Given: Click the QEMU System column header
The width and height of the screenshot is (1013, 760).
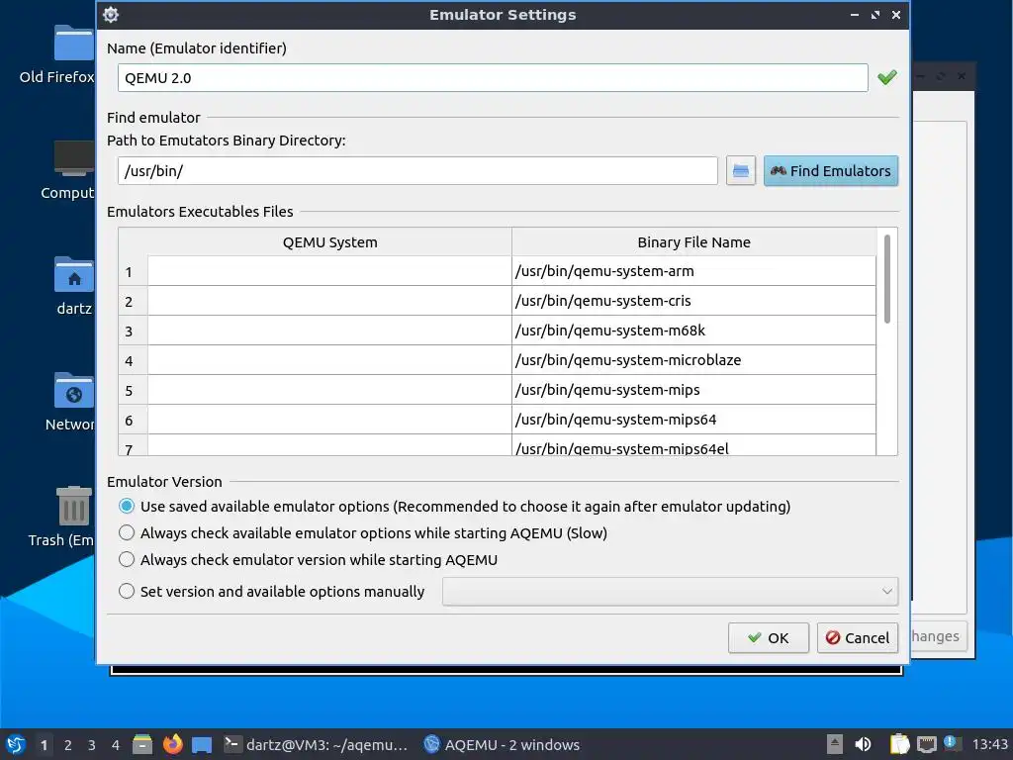Looking at the screenshot, I should 329,241.
